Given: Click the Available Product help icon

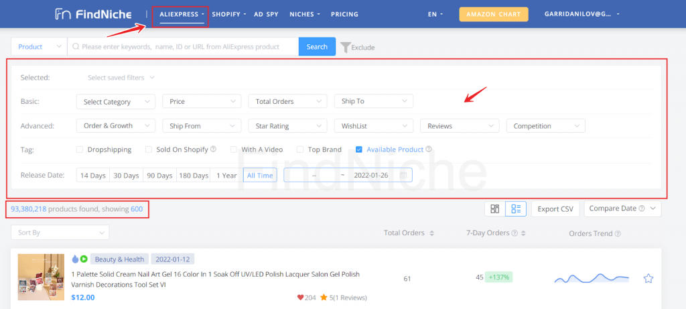Looking at the screenshot, I should (x=429, y=149).
